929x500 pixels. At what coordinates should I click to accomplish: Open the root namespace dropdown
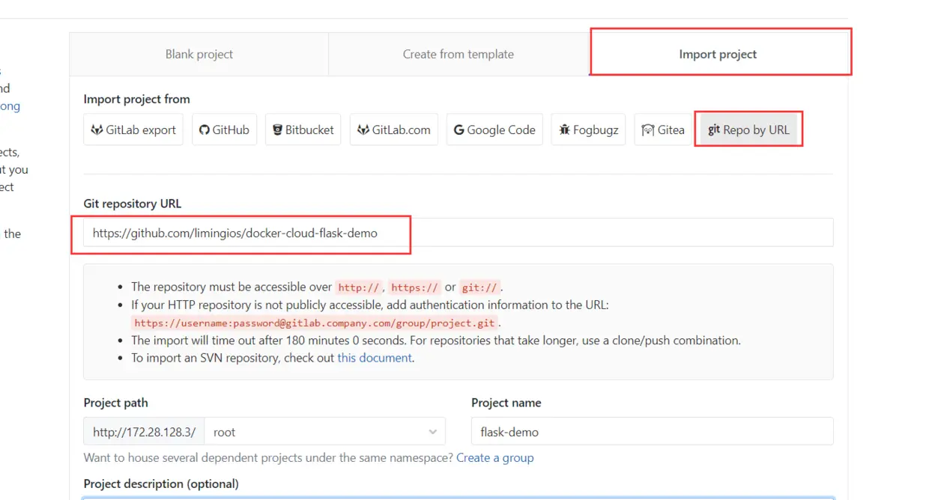click(324, 432)
